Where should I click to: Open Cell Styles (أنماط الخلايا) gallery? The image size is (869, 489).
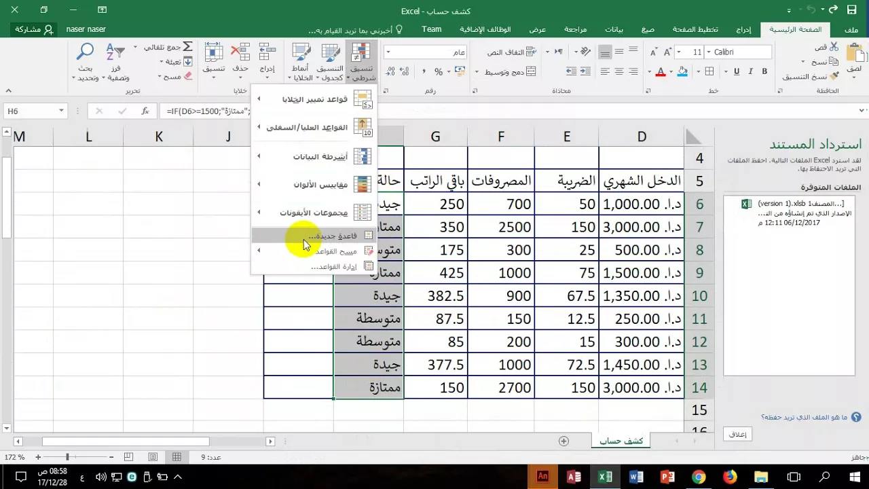pos(301,62)
